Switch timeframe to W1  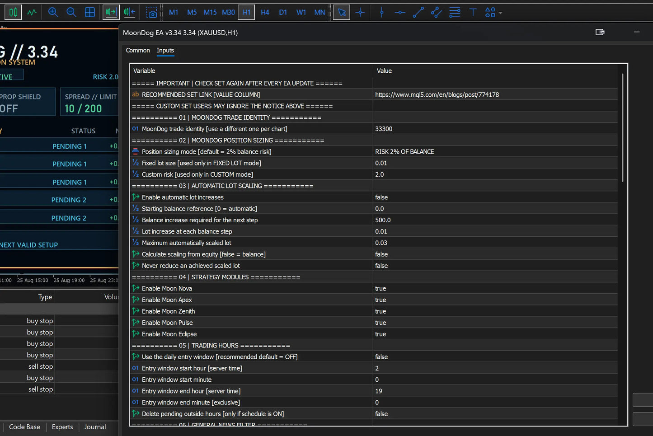click(301, 12)
